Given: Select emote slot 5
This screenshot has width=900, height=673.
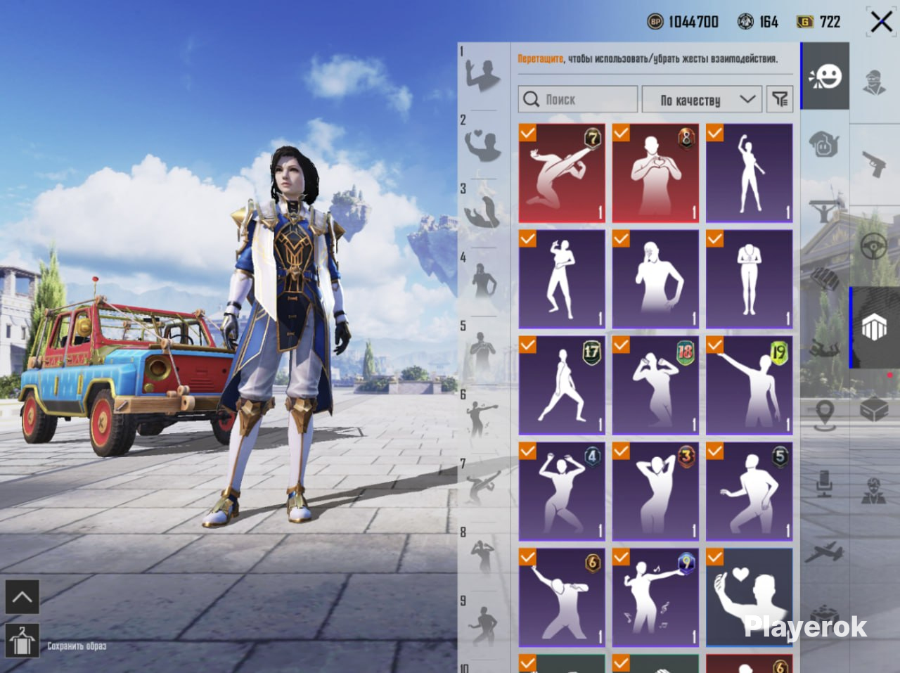Looking at the screenshot, I should pos(482,350).
